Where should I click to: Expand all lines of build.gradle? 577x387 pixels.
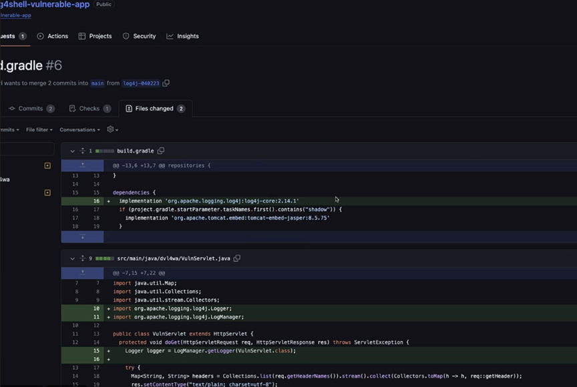click(82, 151)
